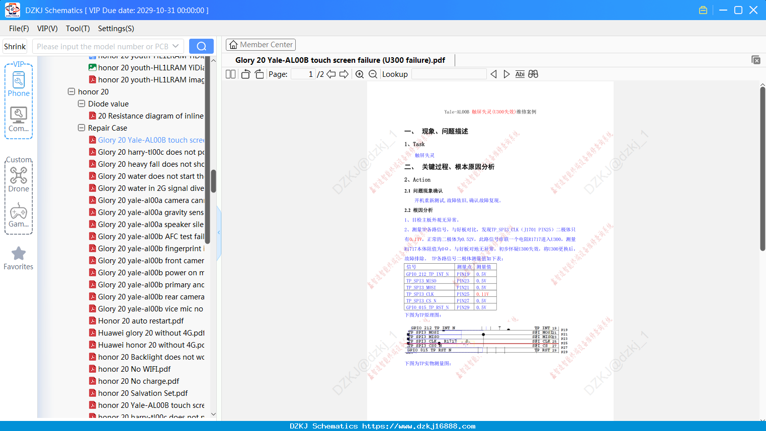Open 20 Resistance diagram of inline file
766x431 pixels.
pyautogui.click(x=146, y=116)
